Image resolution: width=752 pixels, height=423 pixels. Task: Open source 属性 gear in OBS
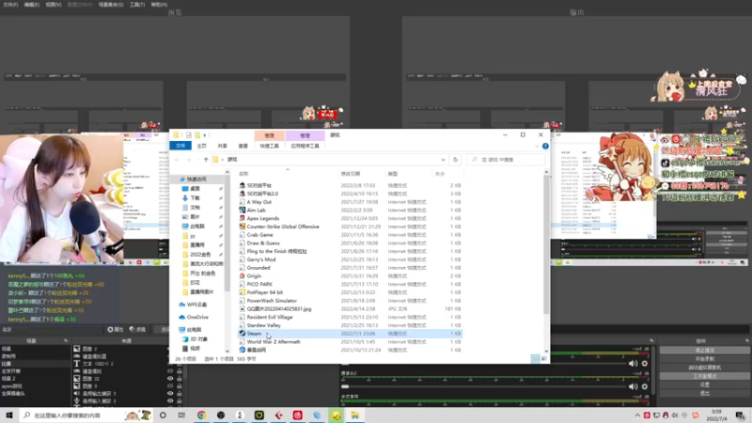(x=115, y=330)
